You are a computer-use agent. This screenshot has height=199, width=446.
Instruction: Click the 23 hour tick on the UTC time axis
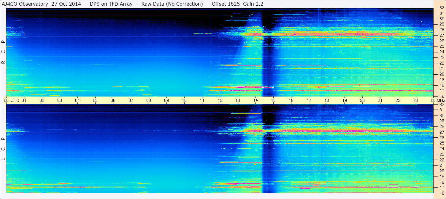click(416, 100)
